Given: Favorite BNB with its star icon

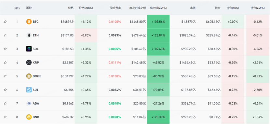Looking at the screenshot, I should [5, 117].
